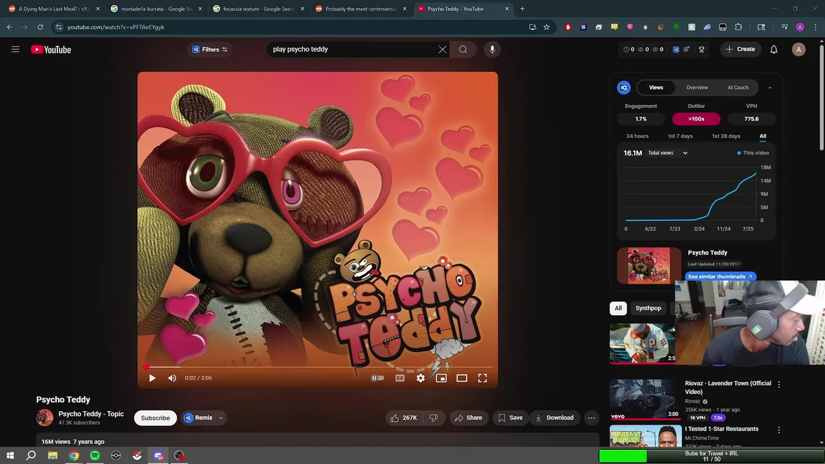Clear the search box text
The height and width of the screenshot is (464, 825).
click(x=443, y=49)
